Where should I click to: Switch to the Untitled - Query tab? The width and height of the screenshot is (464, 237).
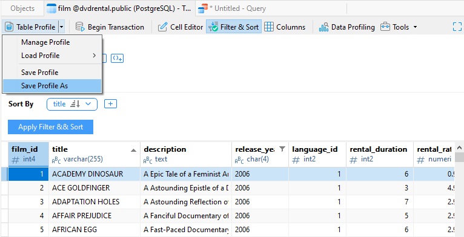point(232,8)
